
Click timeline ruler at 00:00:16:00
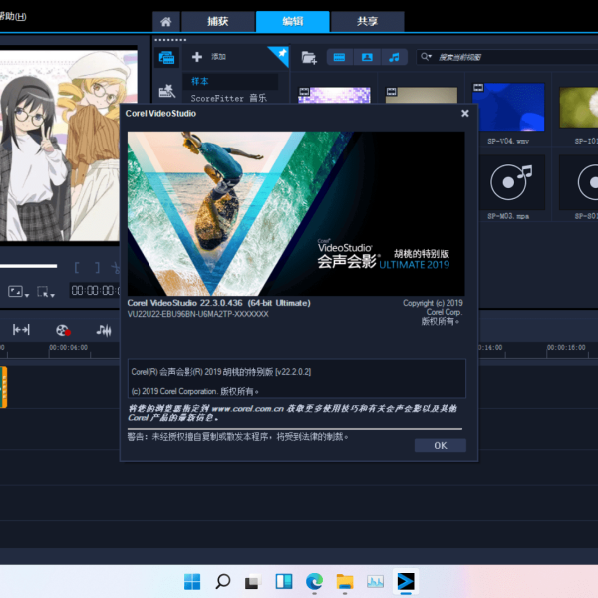click(x=566, y=348)
